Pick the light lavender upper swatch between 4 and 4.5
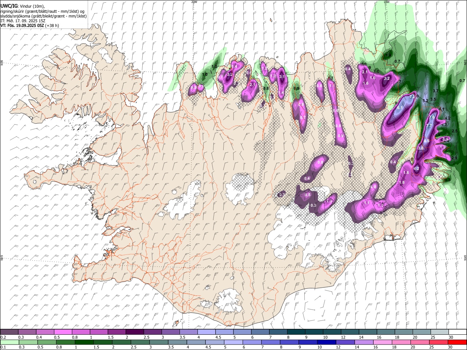Image resolution: width=467 pixels, height=350 pixels. point(206,332)
